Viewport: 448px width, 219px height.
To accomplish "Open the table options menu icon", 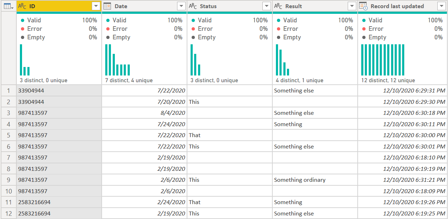I will click(8, 6).
